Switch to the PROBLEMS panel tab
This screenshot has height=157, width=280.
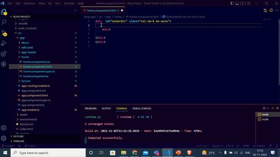click(91, 109)
